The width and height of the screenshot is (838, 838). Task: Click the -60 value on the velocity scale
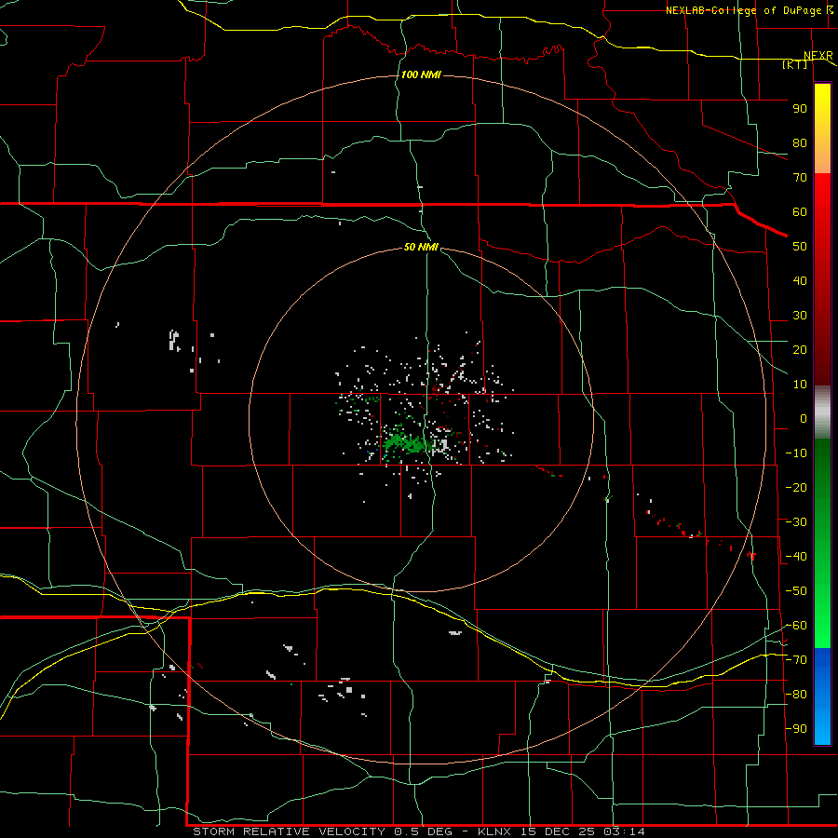pos(796,626)
